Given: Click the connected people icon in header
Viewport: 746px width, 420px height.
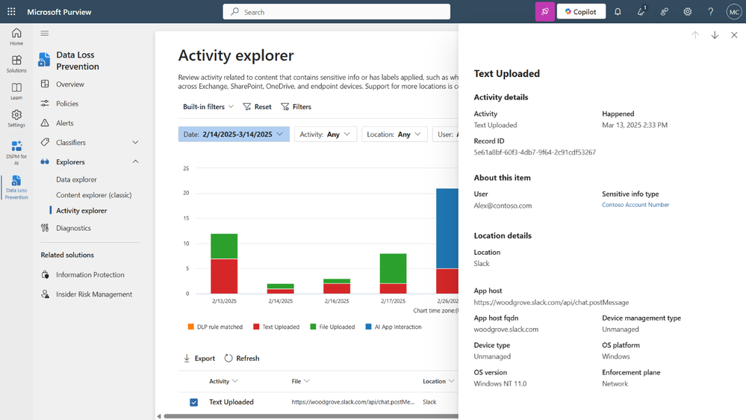Looking at the screenshot, I should click(664, 11).
